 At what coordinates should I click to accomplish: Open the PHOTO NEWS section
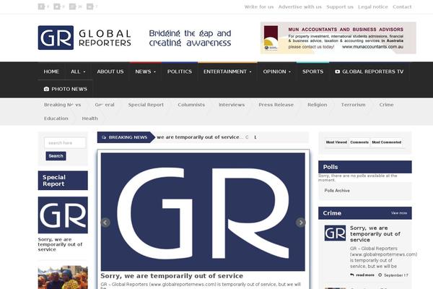tap(66, 89)
